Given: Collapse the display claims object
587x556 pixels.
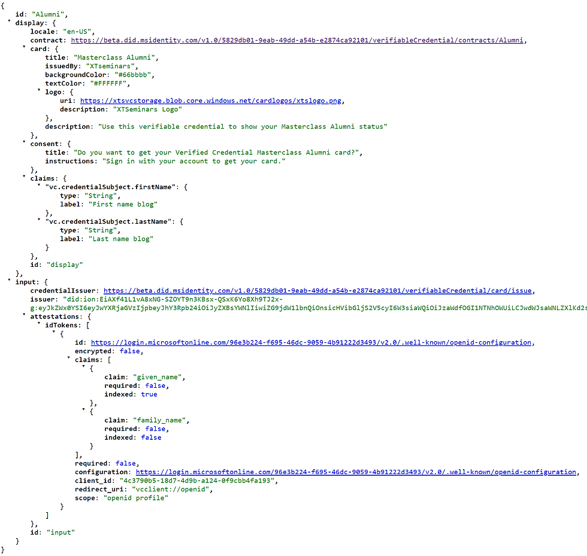Looking at the screenshot, I should point(24,177).
